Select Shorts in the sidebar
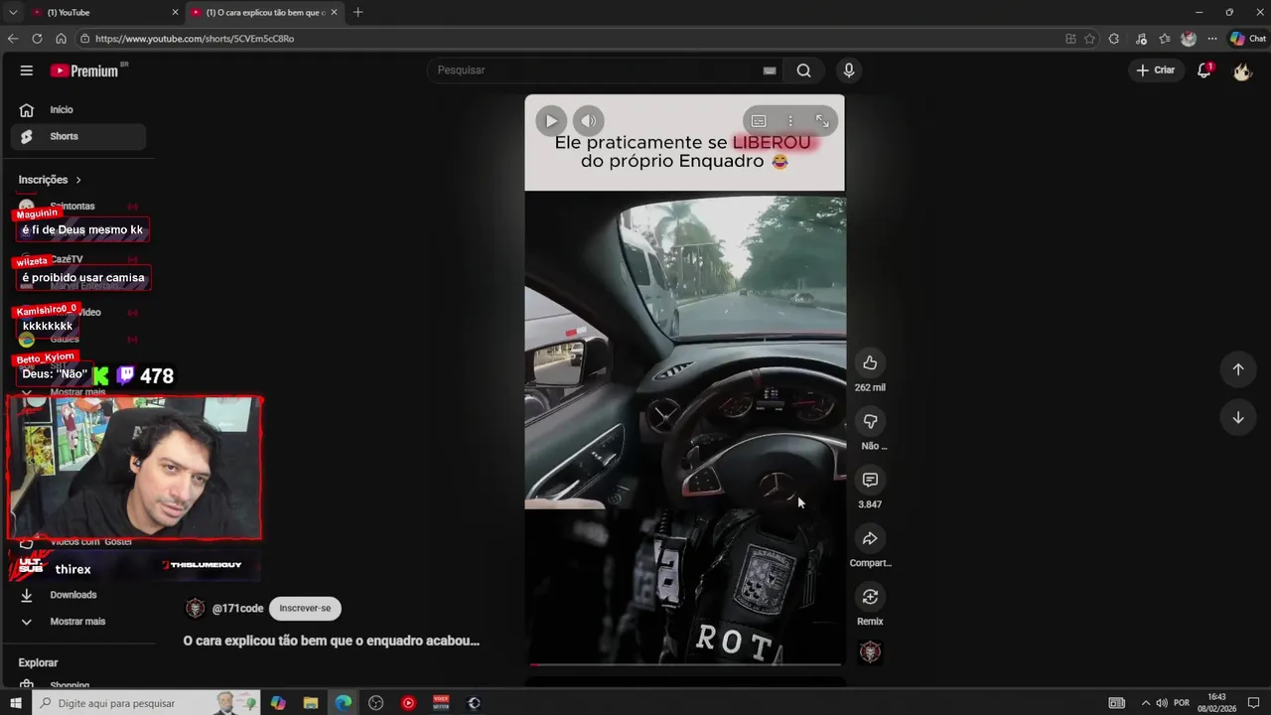The height and width of the screenshot is (715, 1271). [x=78, y=136]
